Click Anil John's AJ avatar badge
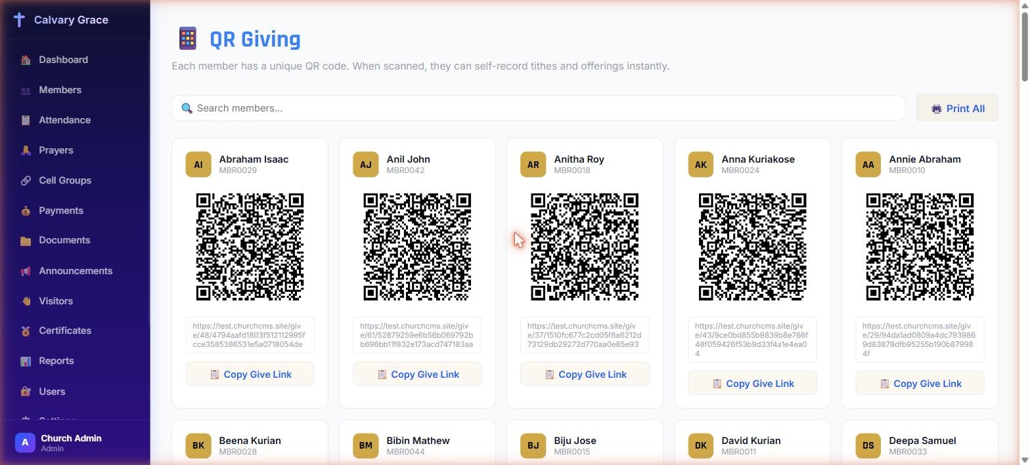1030x465 pixels. 366,165
